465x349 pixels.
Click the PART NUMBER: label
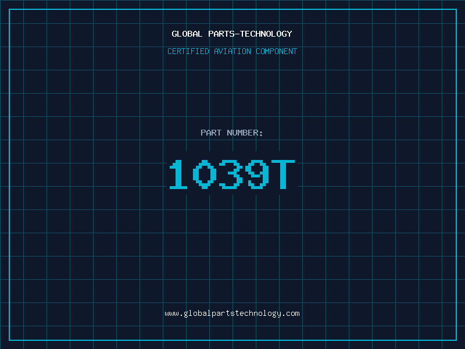232,133
